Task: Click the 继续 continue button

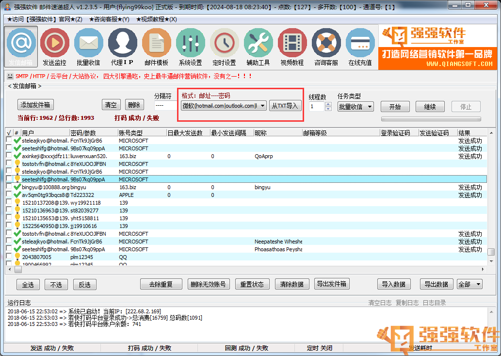Action: click(x=430, y=107)
